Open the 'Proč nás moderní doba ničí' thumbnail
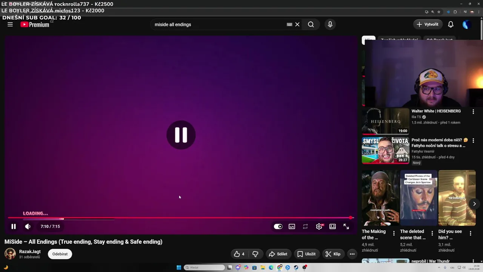This screenshot has height=272, width=483. coord(386,150)
